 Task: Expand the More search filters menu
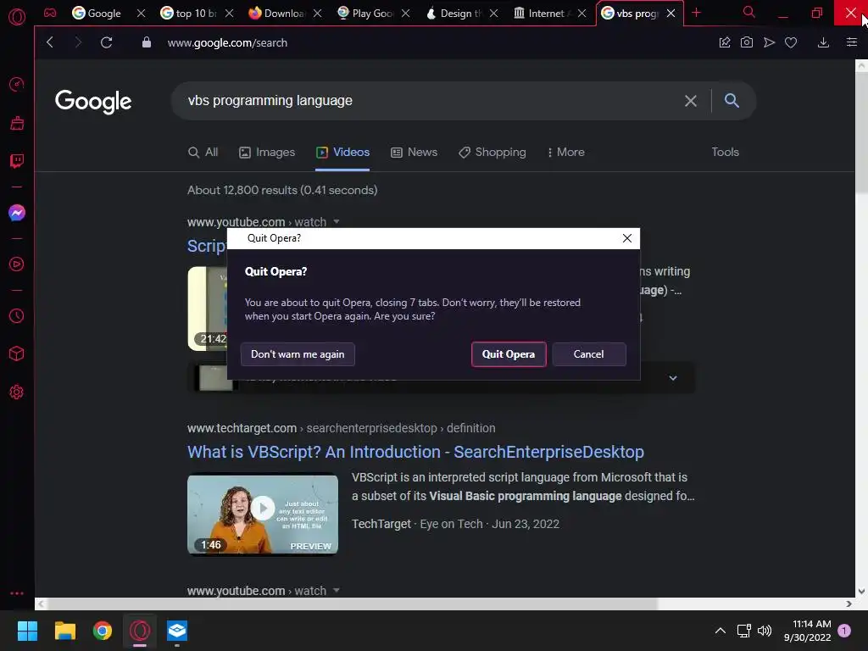[x=565, y=153]
